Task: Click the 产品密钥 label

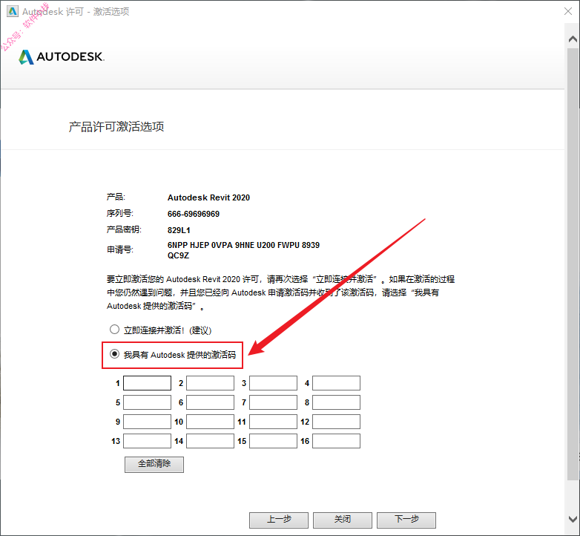Action: (124, 229)
